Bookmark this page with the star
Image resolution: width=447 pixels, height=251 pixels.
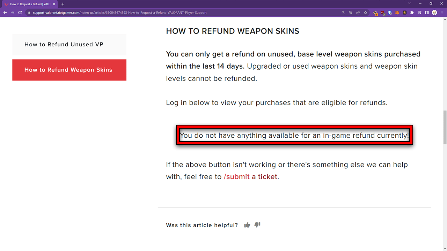(x=366, y=13)
